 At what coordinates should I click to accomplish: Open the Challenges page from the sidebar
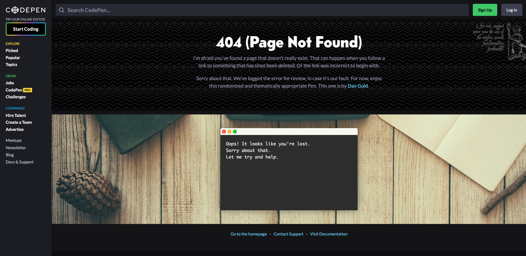(16, 97)
